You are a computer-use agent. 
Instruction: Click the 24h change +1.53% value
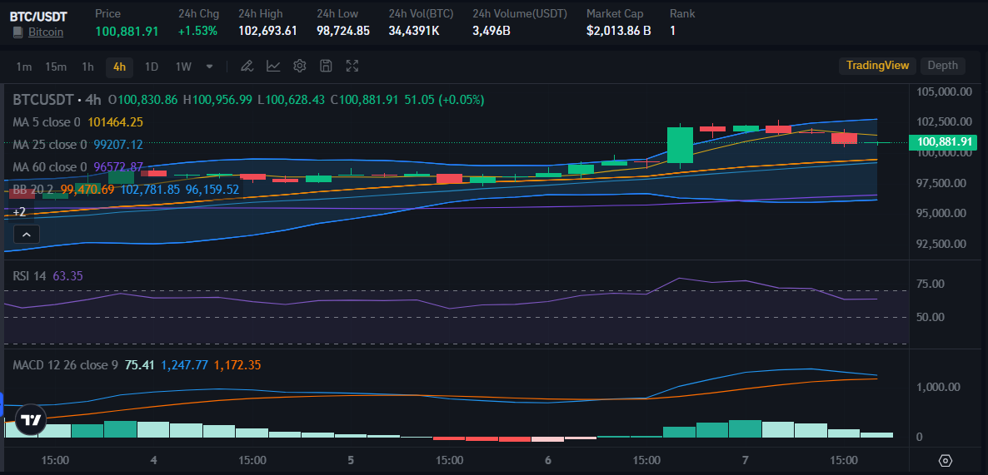(x=198, y=31)
